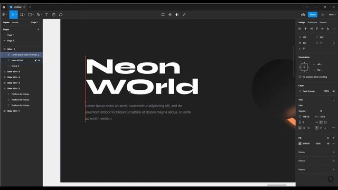Screen dimensions: 338x190
Task: Set text align left in Text section
Action: [x=300, y=128]
